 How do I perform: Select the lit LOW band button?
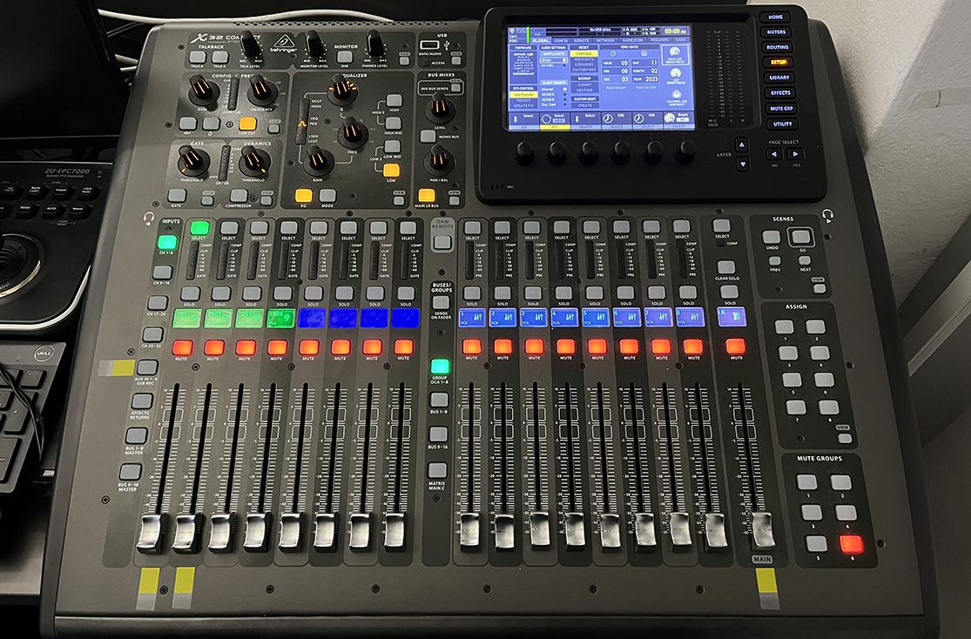pyautogui.click(x=391, y=171)
